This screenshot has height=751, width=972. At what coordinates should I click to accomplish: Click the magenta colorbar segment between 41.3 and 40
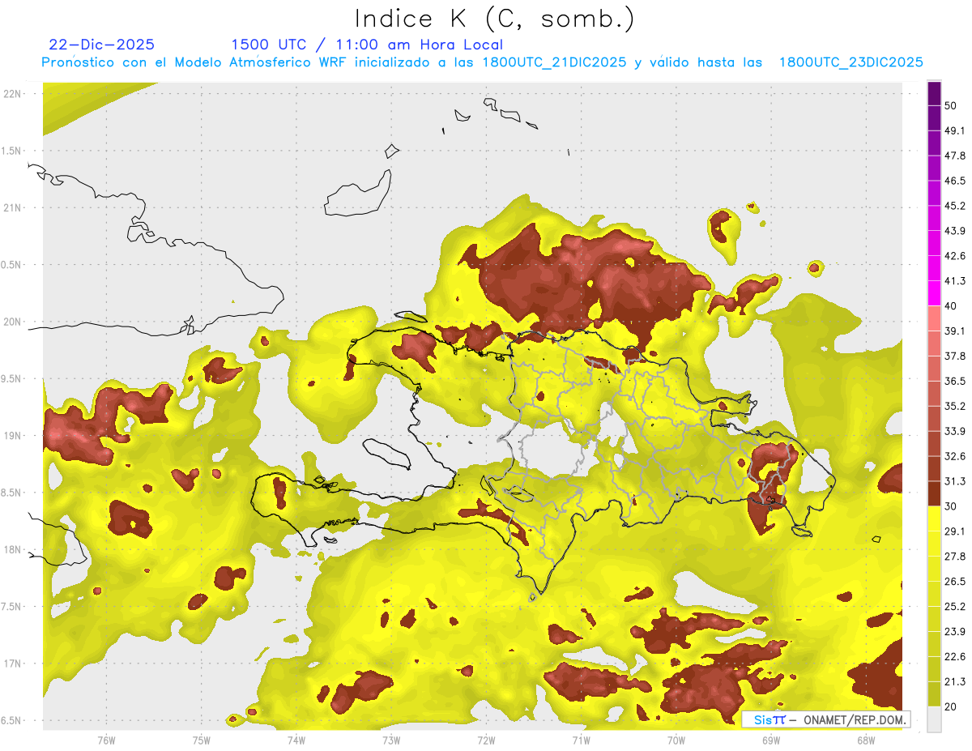(934, 293)
